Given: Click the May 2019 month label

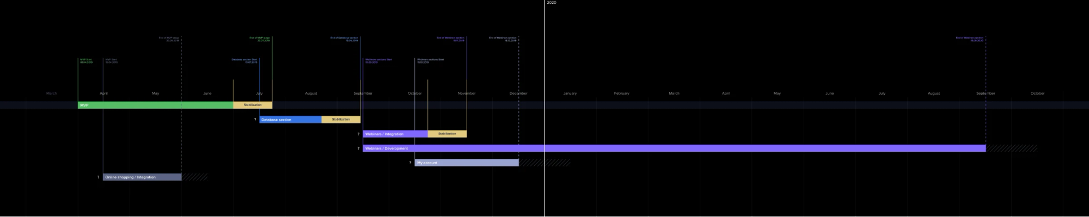Looking at the screenshot, I should pyautogui.click(x=155, y=93).
